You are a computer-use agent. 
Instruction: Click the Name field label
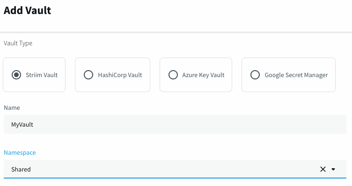click(x=12, y=108)
